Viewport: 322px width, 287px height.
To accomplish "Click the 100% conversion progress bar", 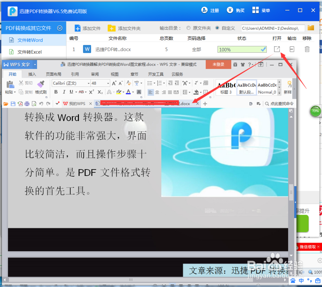I will point(242,50).
